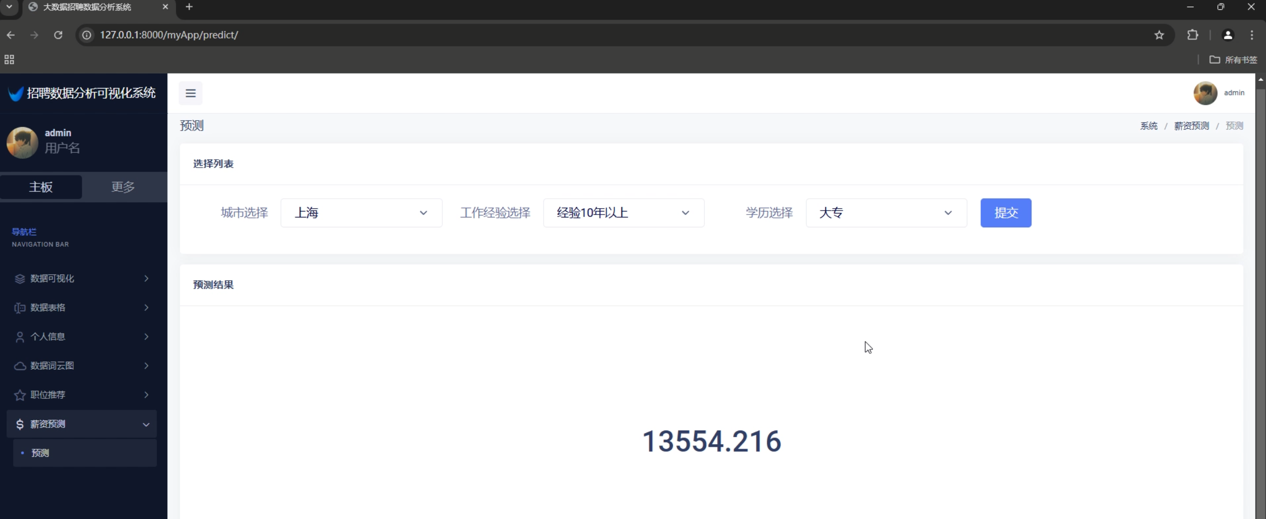Open the 城市选择 dropdown showing 上海

click(361, 213)
